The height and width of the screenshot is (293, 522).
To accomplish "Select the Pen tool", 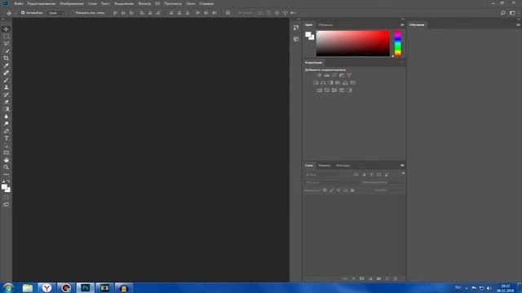I will [6, 131].
